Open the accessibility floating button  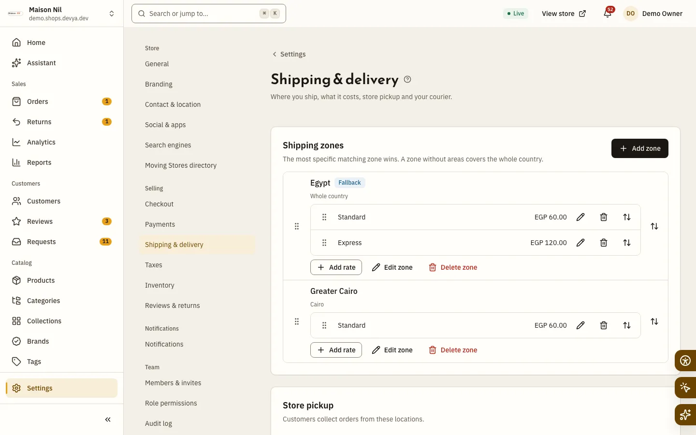tap(685, 361)
